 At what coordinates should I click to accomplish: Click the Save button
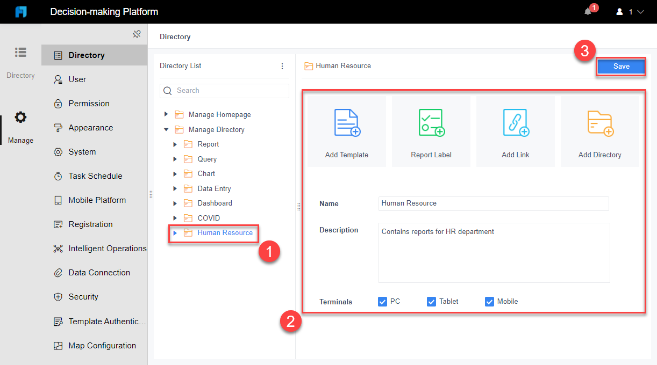(621, 66)
